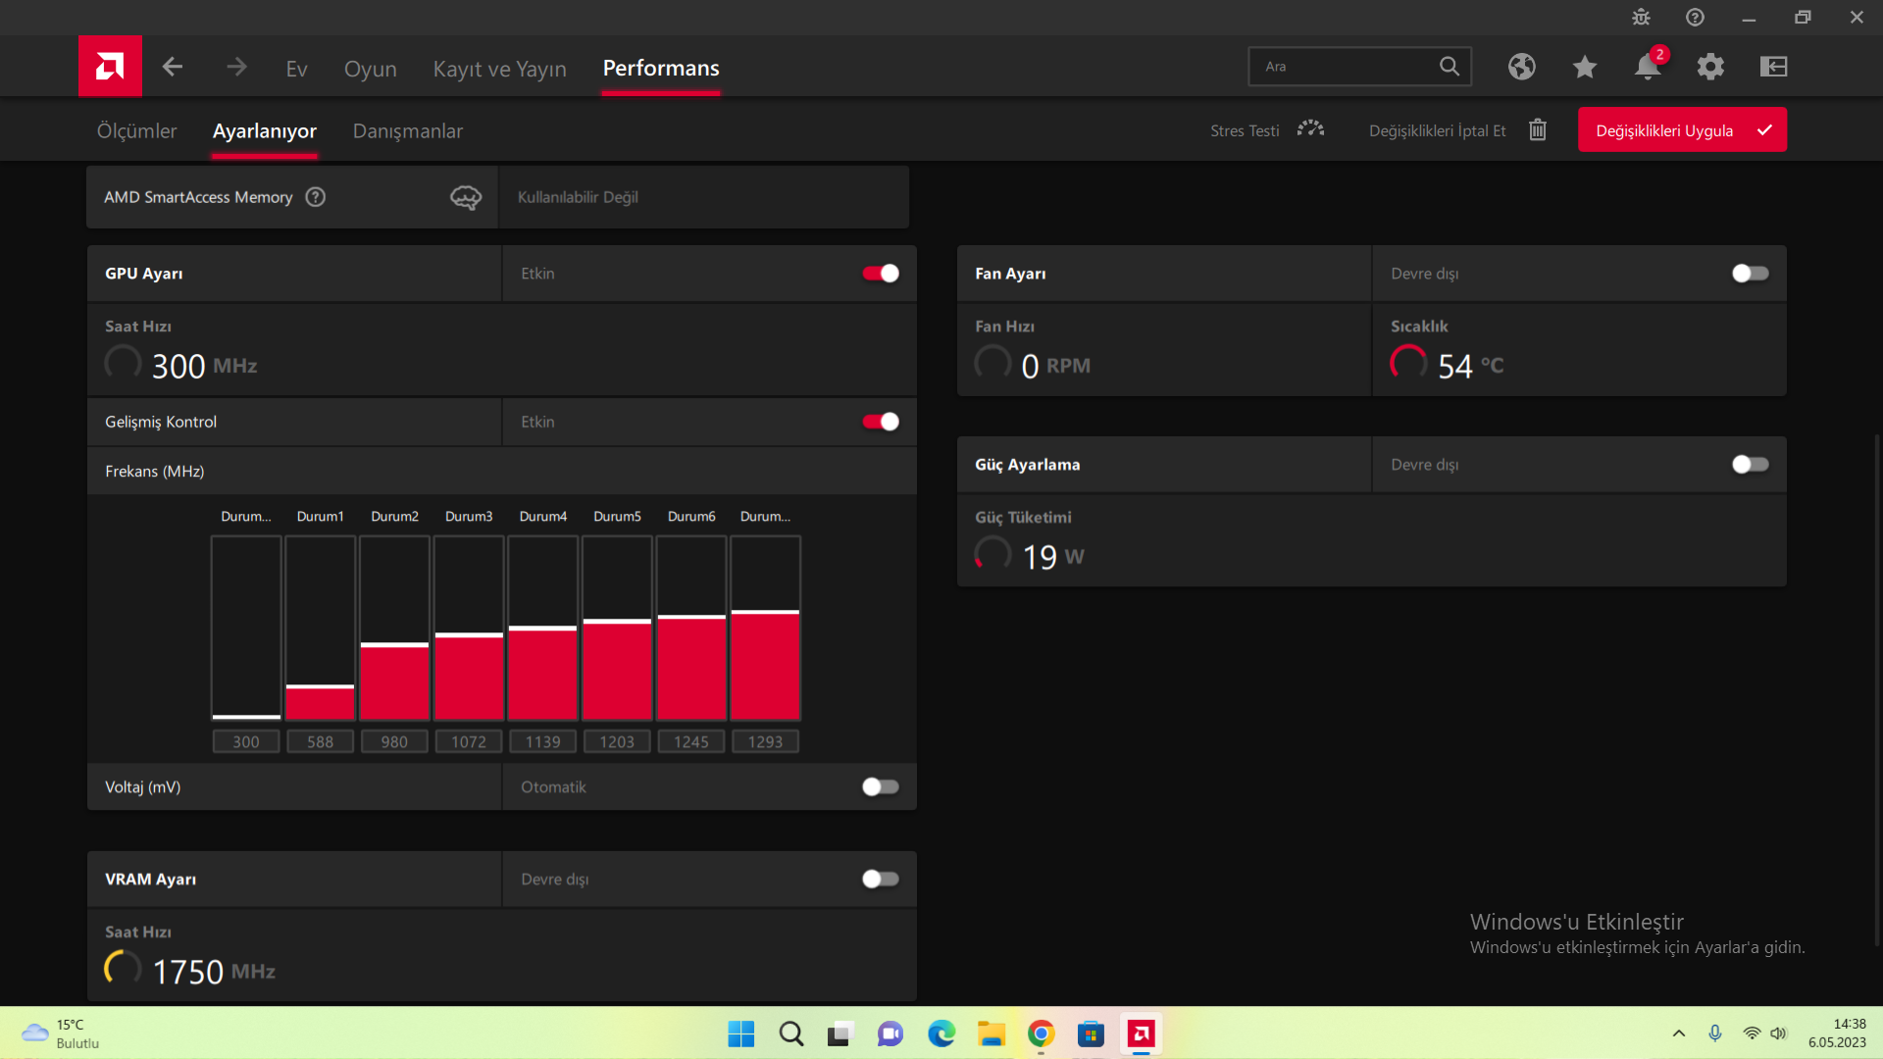Viewport: 1883px width, 1059px height.
Task: Enable the VRAM Ayarı toggle
Action: click(x=881, y=879)
